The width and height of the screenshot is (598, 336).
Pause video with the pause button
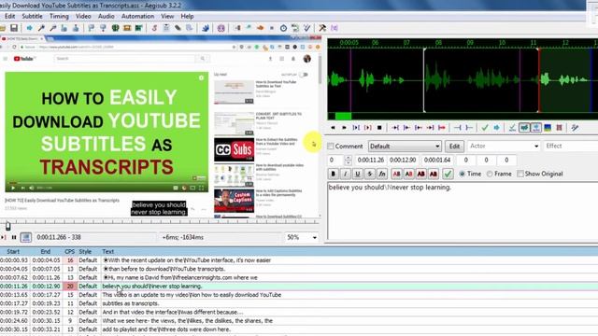click(x=14, y=237)
